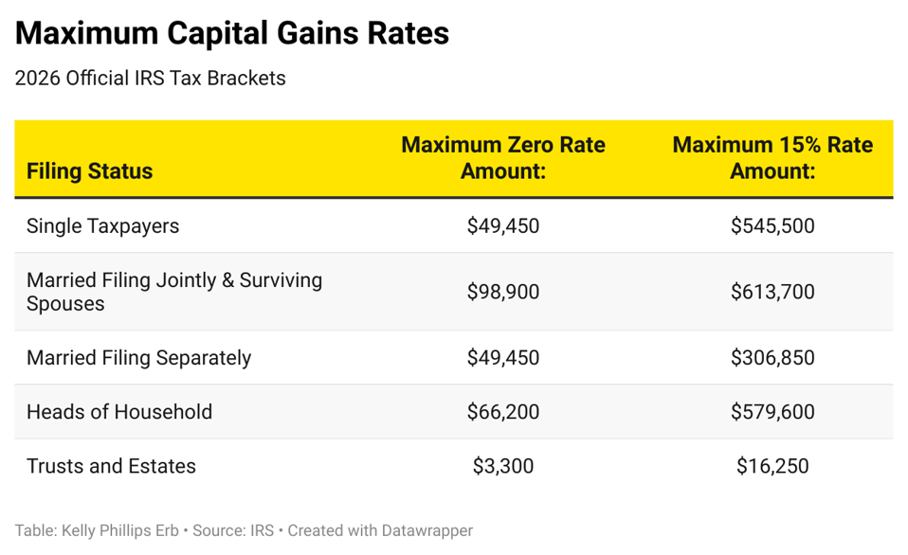Click the $16,250 cell value
Image resolution: width=908 pixels, height=555 pixels.
tap(772, 466)
